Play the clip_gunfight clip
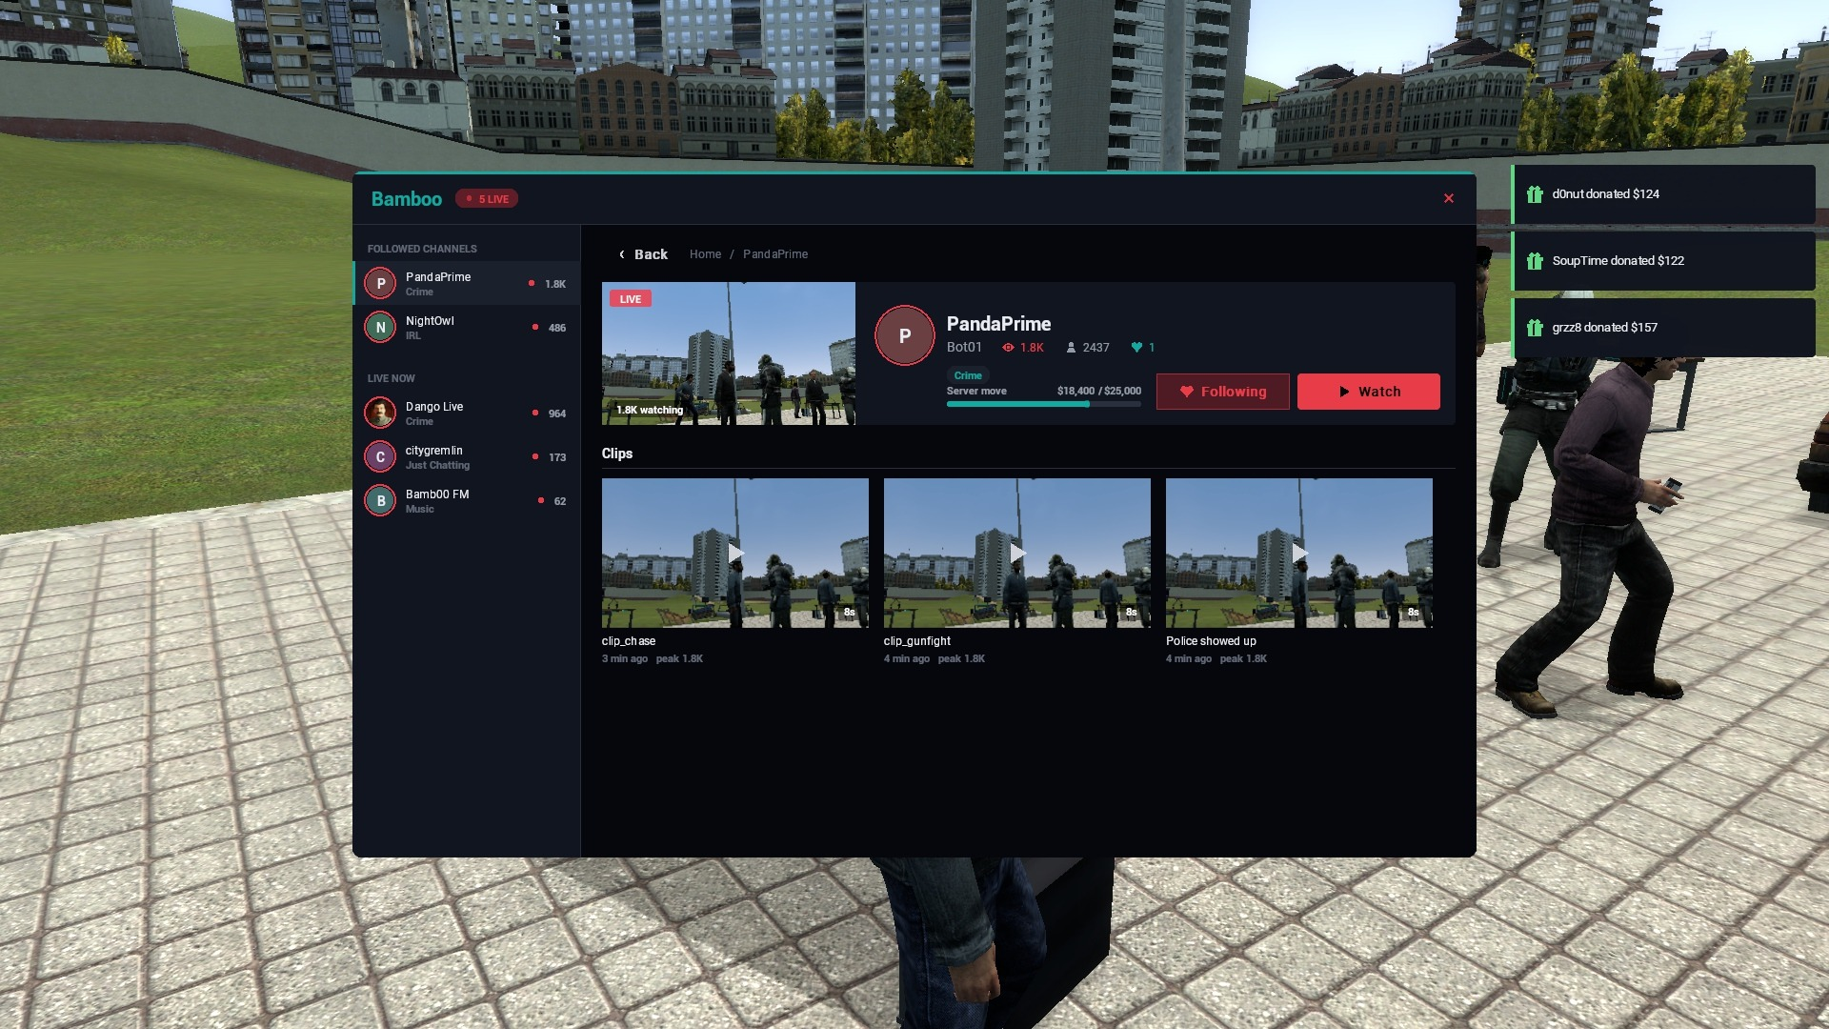This screenshot has height=1029, width=1829. click(1017, 553)
